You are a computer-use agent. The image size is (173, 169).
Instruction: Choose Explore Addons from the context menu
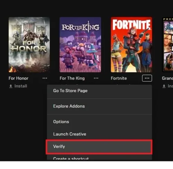99,106
